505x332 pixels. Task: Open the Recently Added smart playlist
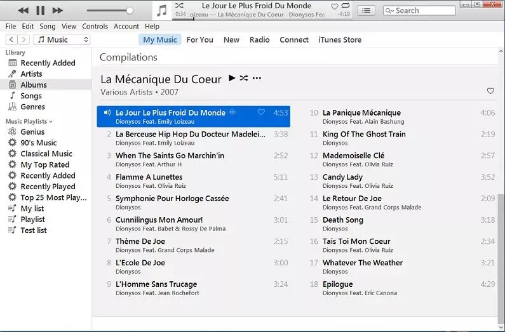[46, 176]
